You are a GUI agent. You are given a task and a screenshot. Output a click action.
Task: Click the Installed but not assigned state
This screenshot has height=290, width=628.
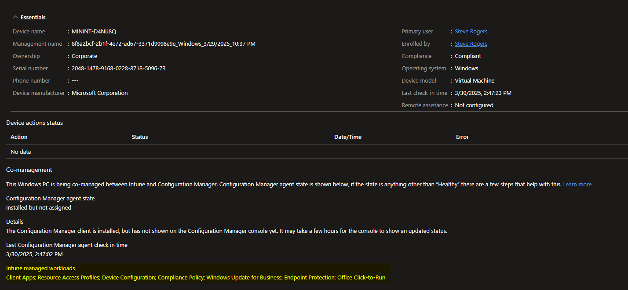(39, 208)
